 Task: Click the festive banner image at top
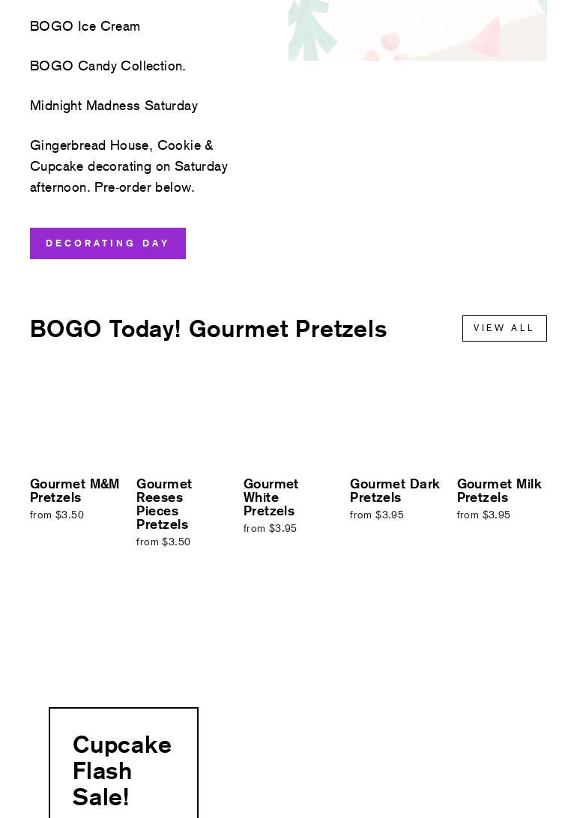[x=417, y=30]
